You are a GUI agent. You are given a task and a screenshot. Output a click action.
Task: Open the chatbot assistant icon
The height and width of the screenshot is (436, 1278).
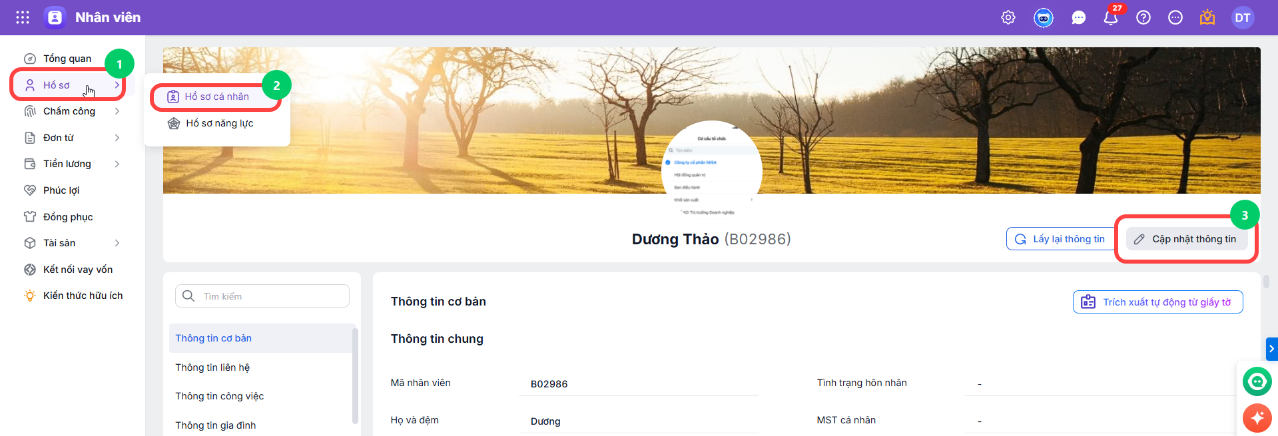tap(1044, 18)
